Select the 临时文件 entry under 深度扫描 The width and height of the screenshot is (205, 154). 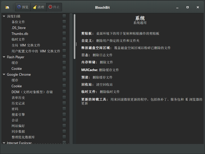[x=18, y=39]
